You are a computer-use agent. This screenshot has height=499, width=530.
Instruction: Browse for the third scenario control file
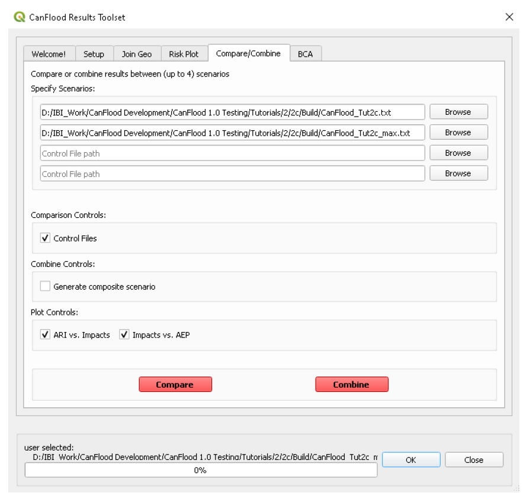tap(458, 153)
